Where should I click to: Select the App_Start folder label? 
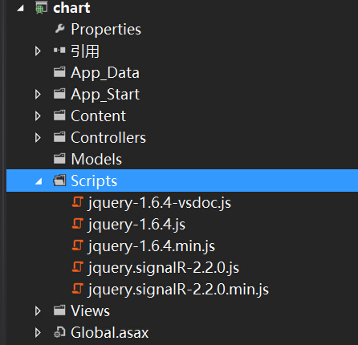point(105,95)
